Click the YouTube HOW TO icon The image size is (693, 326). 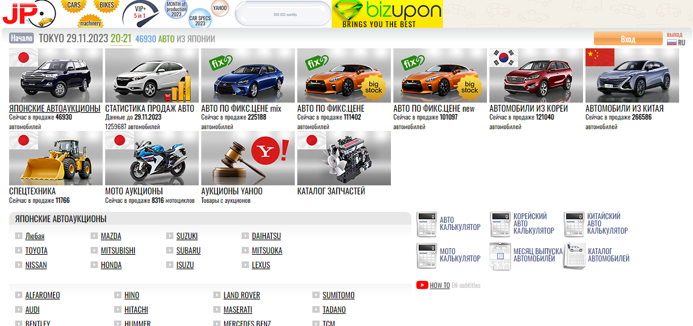coord(422,286)
